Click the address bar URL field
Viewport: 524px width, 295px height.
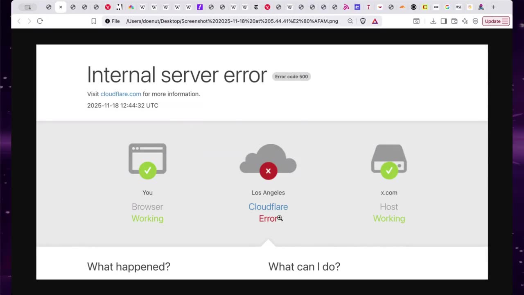(x=232, y=21)
